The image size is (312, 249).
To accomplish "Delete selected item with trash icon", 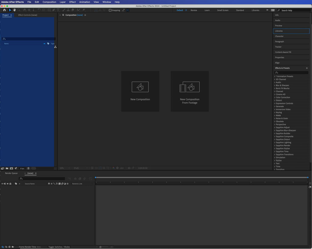I will click(x=28, y=168).
